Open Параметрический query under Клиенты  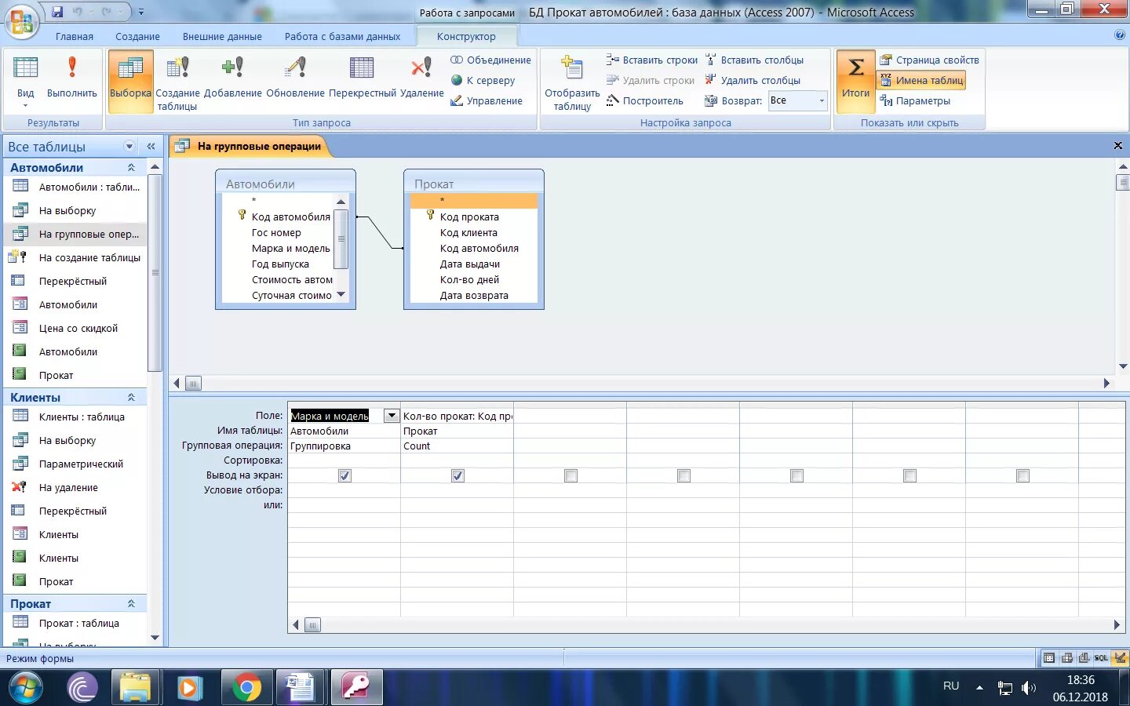coord(76,464)
